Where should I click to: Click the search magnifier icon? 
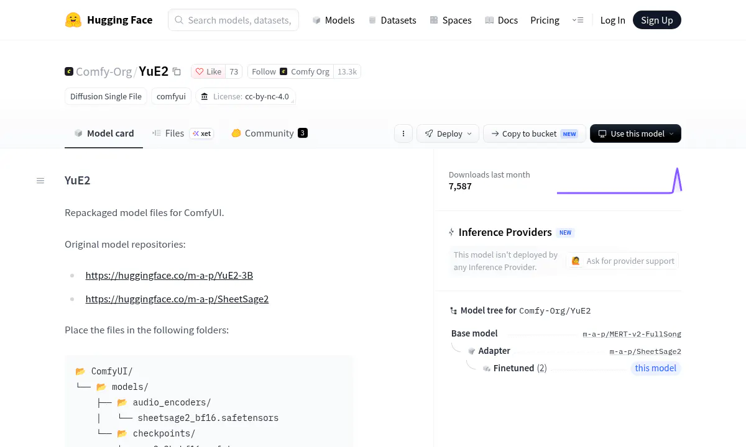point(179,20)
